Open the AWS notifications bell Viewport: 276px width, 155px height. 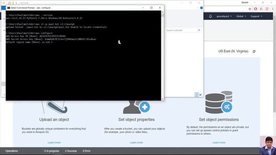(210, 16)
